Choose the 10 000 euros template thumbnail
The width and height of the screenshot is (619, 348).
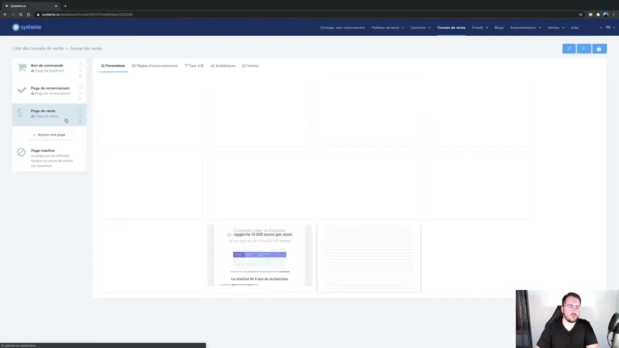pos(260,256)
